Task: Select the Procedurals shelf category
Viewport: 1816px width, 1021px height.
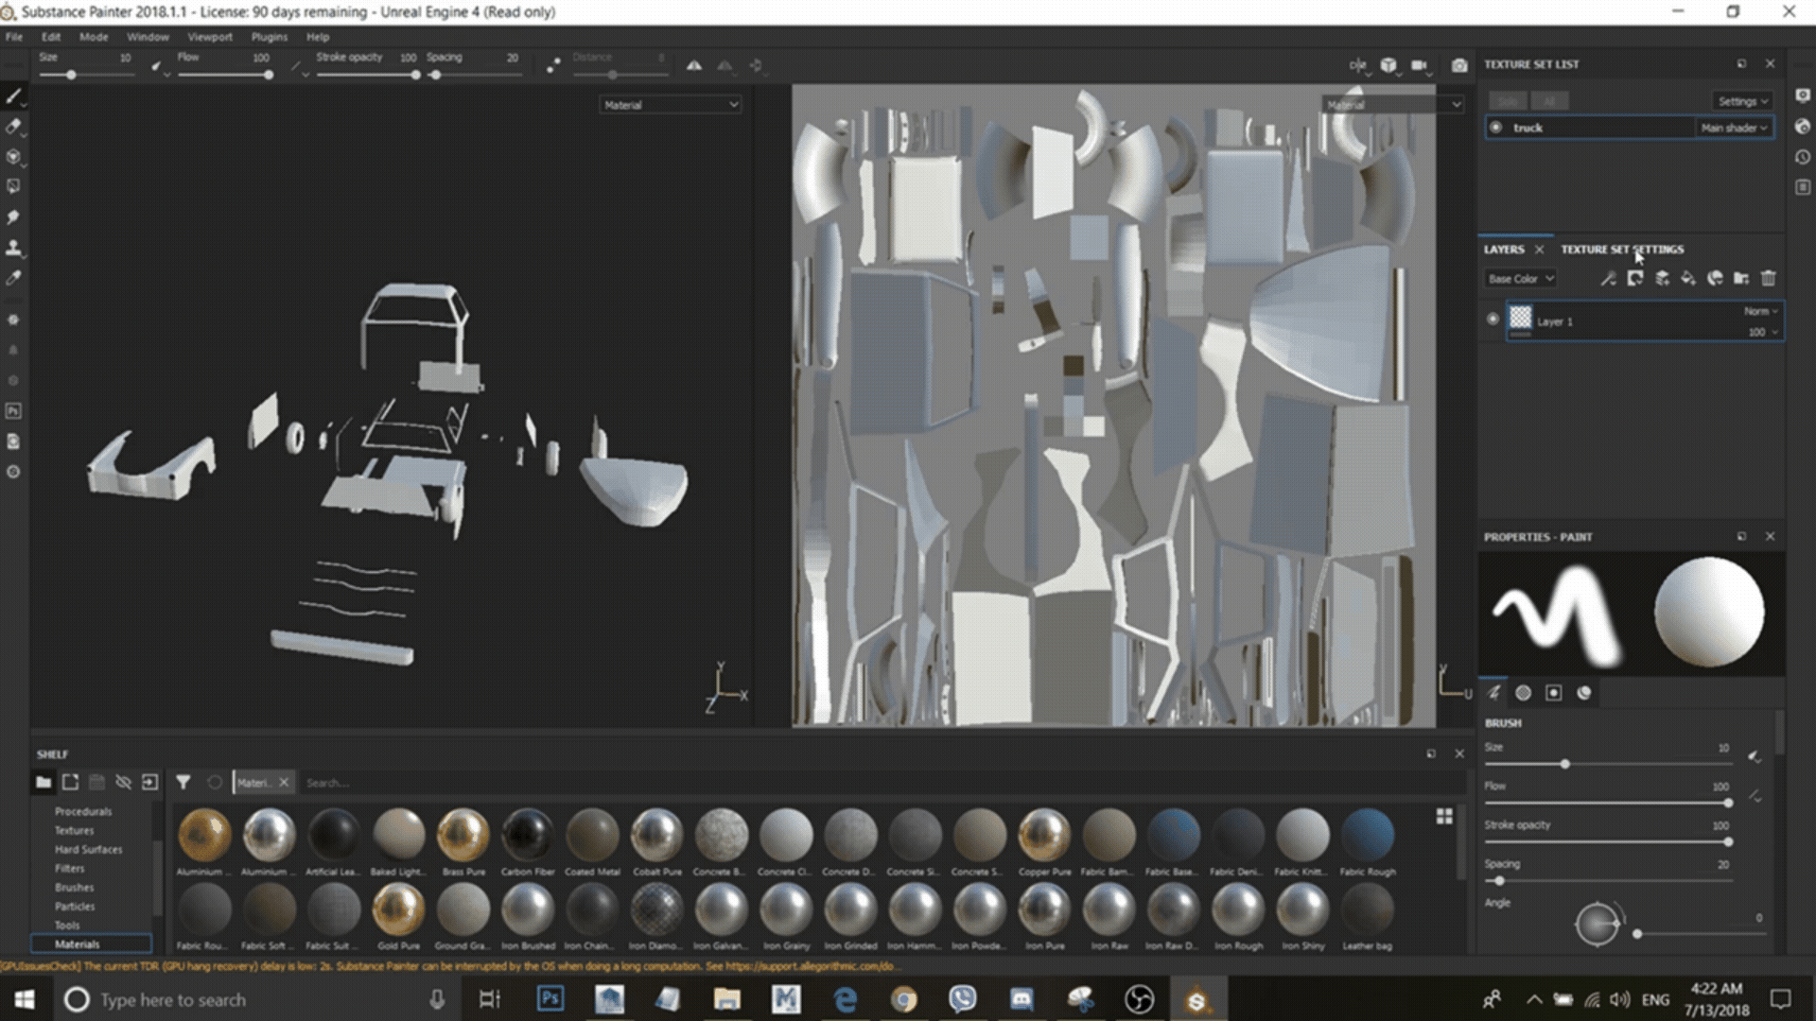Action: click(83, 811)
